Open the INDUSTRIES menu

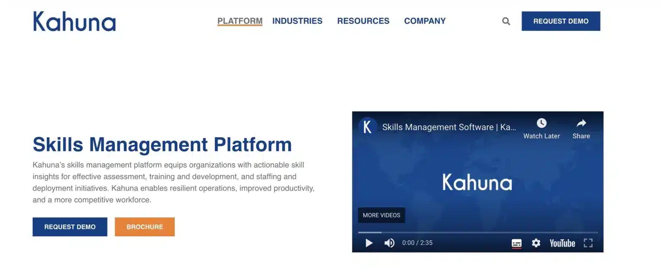coord(297,21)
